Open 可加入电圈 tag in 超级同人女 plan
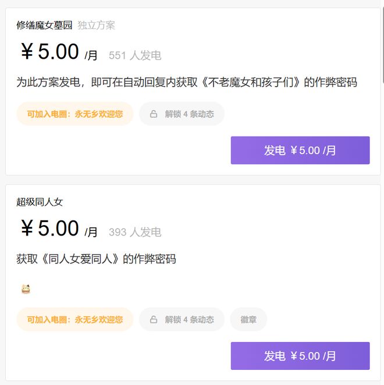Screen dimensions: 384x385 coord(75,320)
